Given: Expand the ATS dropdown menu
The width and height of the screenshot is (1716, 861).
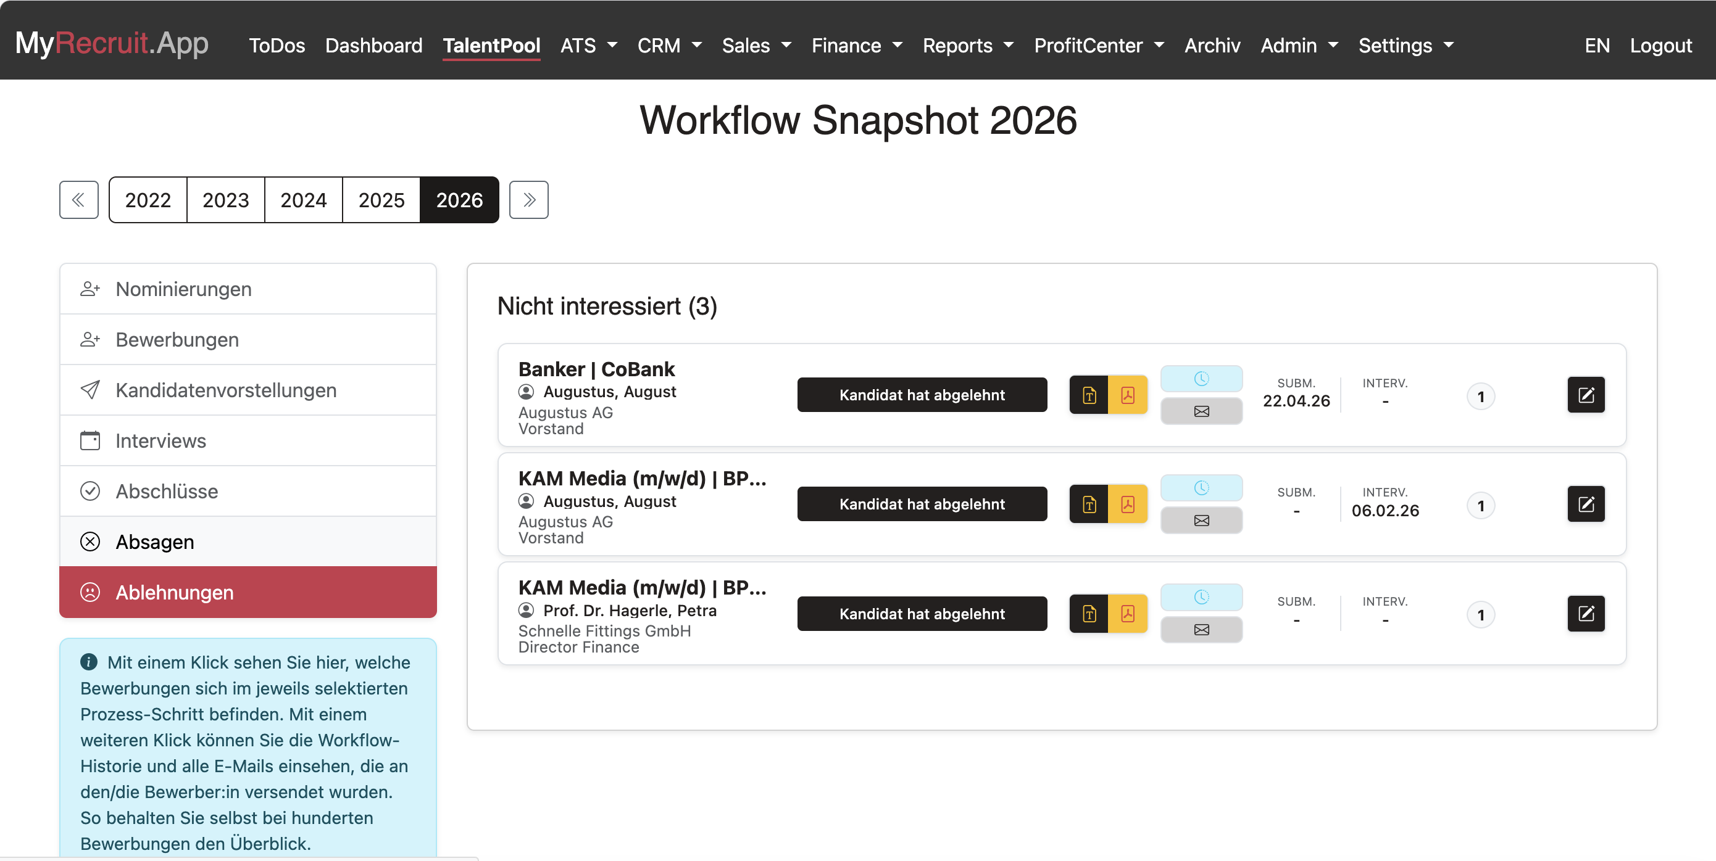Looking at the screenshot, I should [x=589, y=45].
